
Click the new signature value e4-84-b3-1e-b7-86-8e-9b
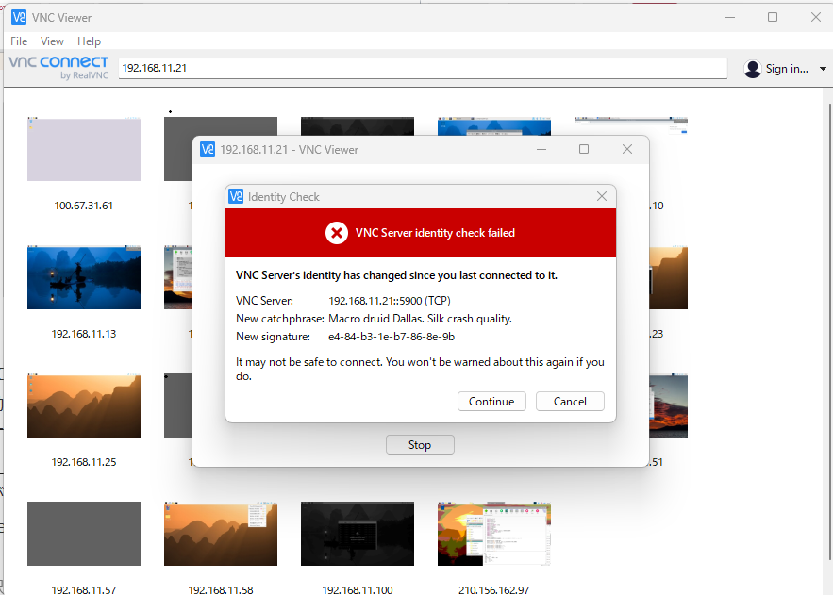pos(392,337)
